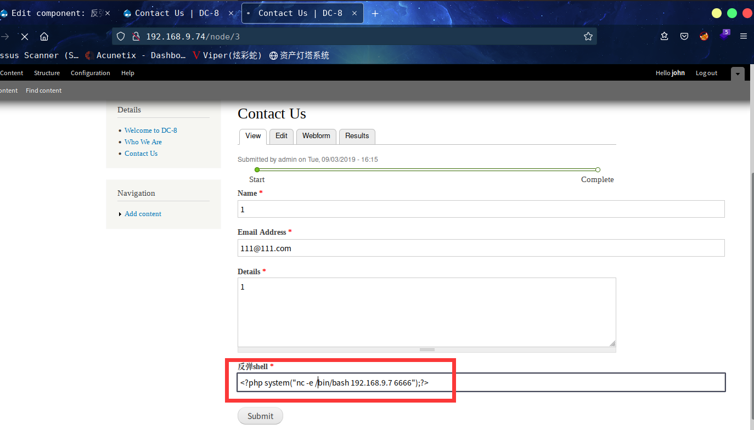Open the Contact Us sidebar link
The height and width of the screenshot is (430, 754).
141,154
